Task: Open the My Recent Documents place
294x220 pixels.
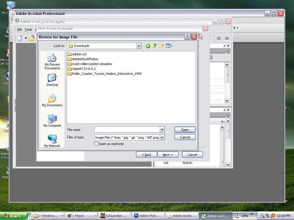Action: coord(52,61)
